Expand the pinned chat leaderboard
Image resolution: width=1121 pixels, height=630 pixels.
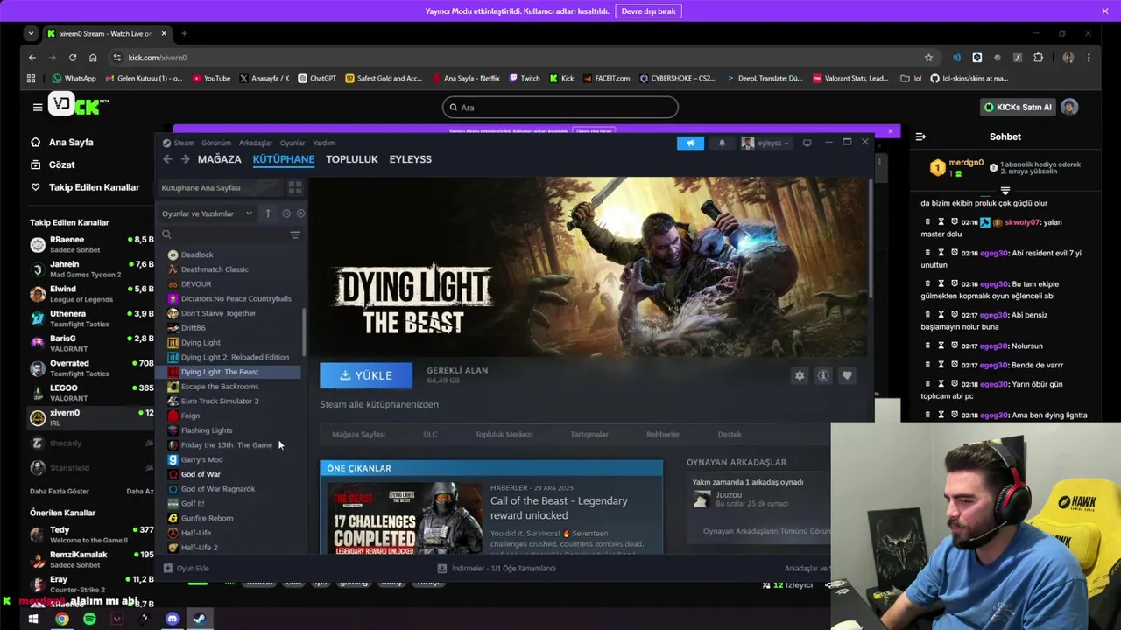[1005, 191]
